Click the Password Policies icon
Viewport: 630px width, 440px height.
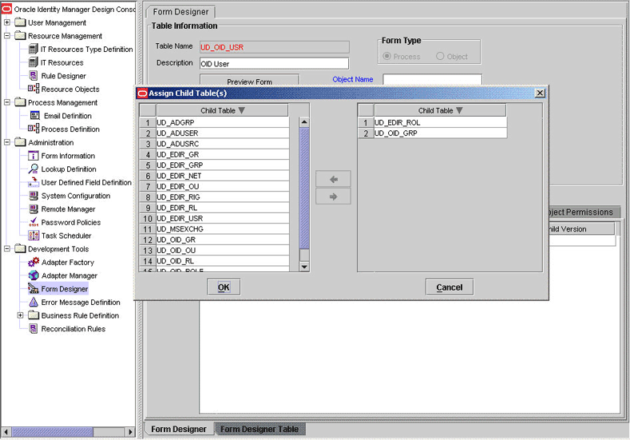[34, 222]
